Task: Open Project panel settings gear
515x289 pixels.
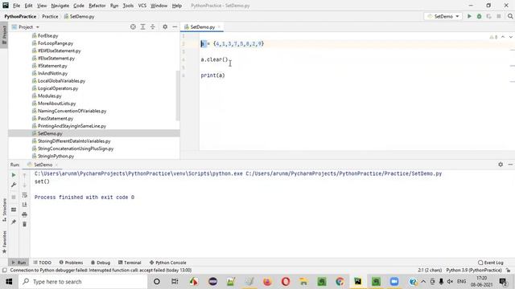Action: pyautogui.click(x=165, y=26)
